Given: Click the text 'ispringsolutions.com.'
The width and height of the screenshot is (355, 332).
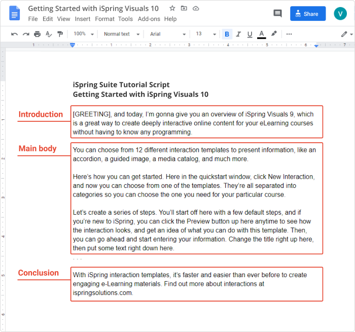Looking at the screenshot, I should coord(103,293).
